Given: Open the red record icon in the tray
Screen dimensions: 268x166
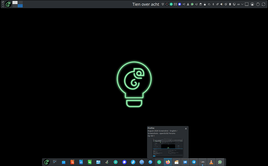Looking at the screenshot, I should 167,4.
